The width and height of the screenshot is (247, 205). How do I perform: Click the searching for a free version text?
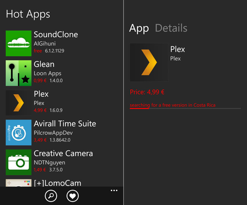pos(173,105)
